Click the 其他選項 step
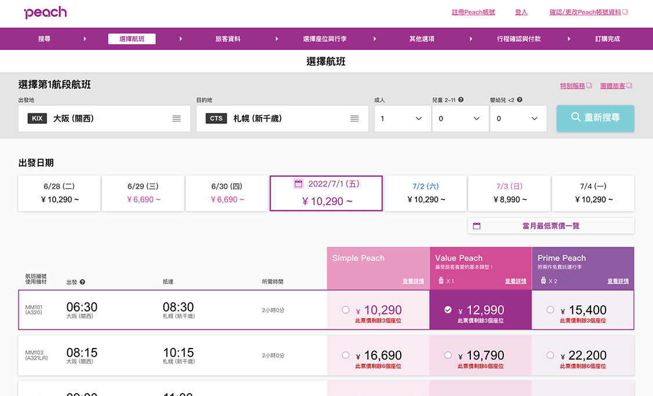Image resolution: width=653 pixels, height=396 pixels. click(422, 39)
